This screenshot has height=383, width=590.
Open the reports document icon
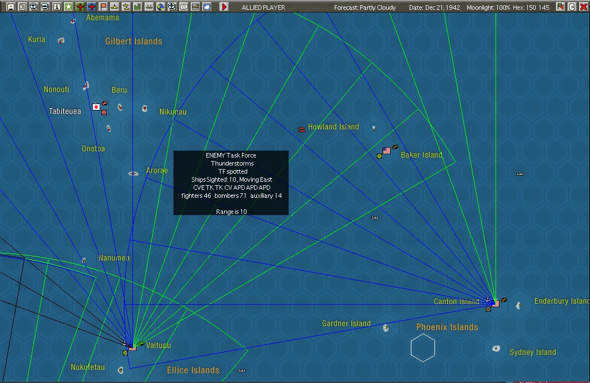click(x=22, y=7)
